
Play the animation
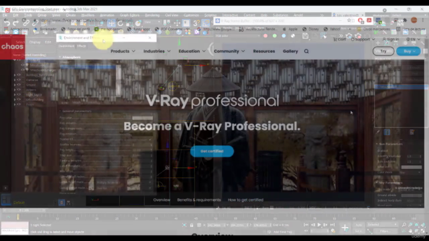[x=319, y=225]
